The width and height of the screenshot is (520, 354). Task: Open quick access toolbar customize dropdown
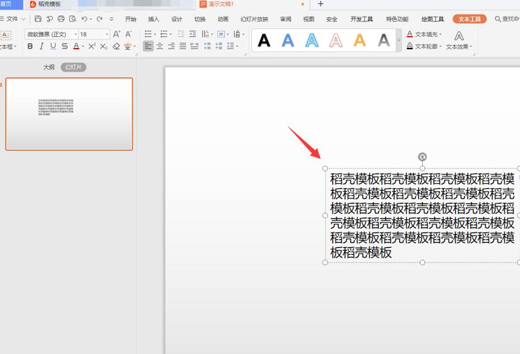pyautogui.click(x=111, y=19)
